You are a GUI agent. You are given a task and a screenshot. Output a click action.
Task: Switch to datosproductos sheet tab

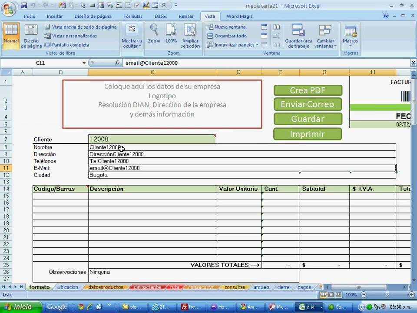tap(106, 287)
